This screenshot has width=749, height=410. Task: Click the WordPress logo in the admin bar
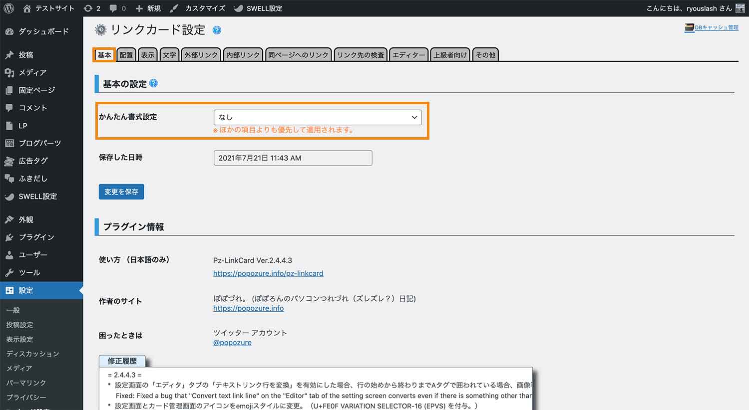(x=8, y=7)
